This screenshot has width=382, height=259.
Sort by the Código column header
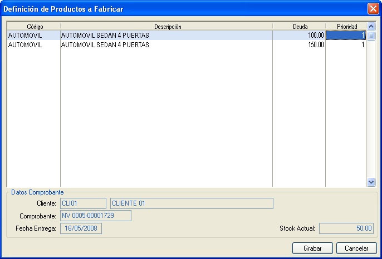click(x=33, y=26)
